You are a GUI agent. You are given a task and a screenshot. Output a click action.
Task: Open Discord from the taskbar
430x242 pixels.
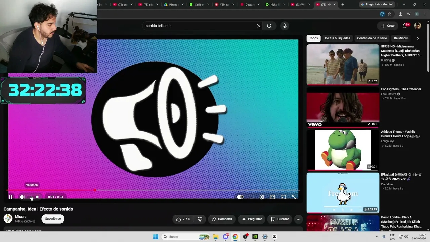pyautogui.click(x=225, y=237)
